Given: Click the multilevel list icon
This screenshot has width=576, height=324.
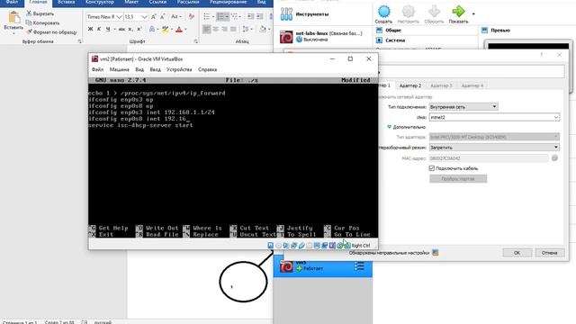Looking at the screenshot, I should (x=234, y=17).
